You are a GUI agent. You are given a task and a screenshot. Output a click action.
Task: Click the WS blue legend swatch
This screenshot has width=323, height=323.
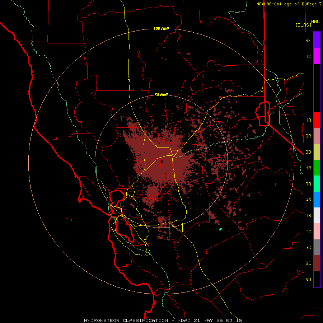[x=317, y=200]
